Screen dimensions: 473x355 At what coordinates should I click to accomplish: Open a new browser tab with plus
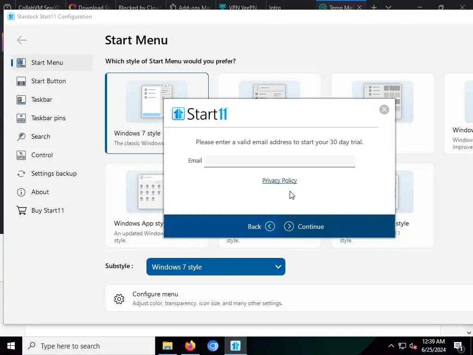click(x=374, y=7)
